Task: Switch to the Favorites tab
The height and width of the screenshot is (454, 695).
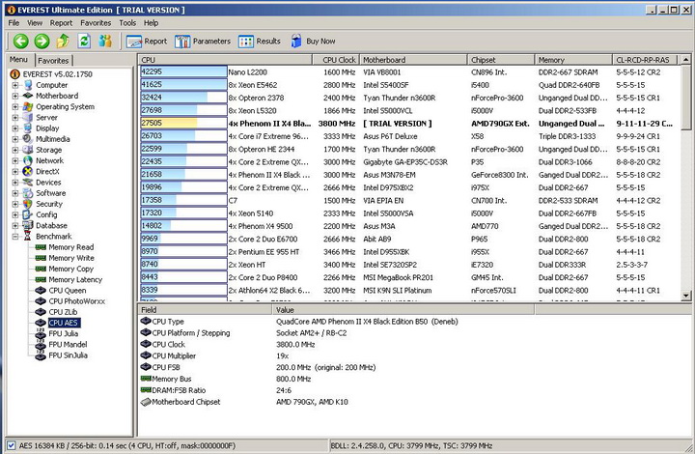Action: [53, 60]
